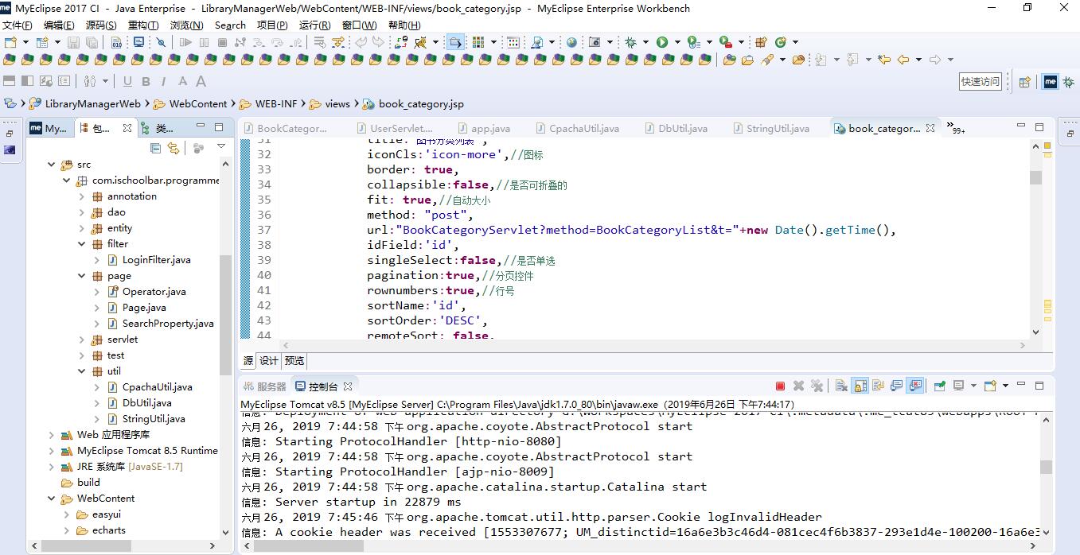The width and height of the screenshot is (1080, 555).
Task: Terminate the server with red stop icon
Action: 780,386
